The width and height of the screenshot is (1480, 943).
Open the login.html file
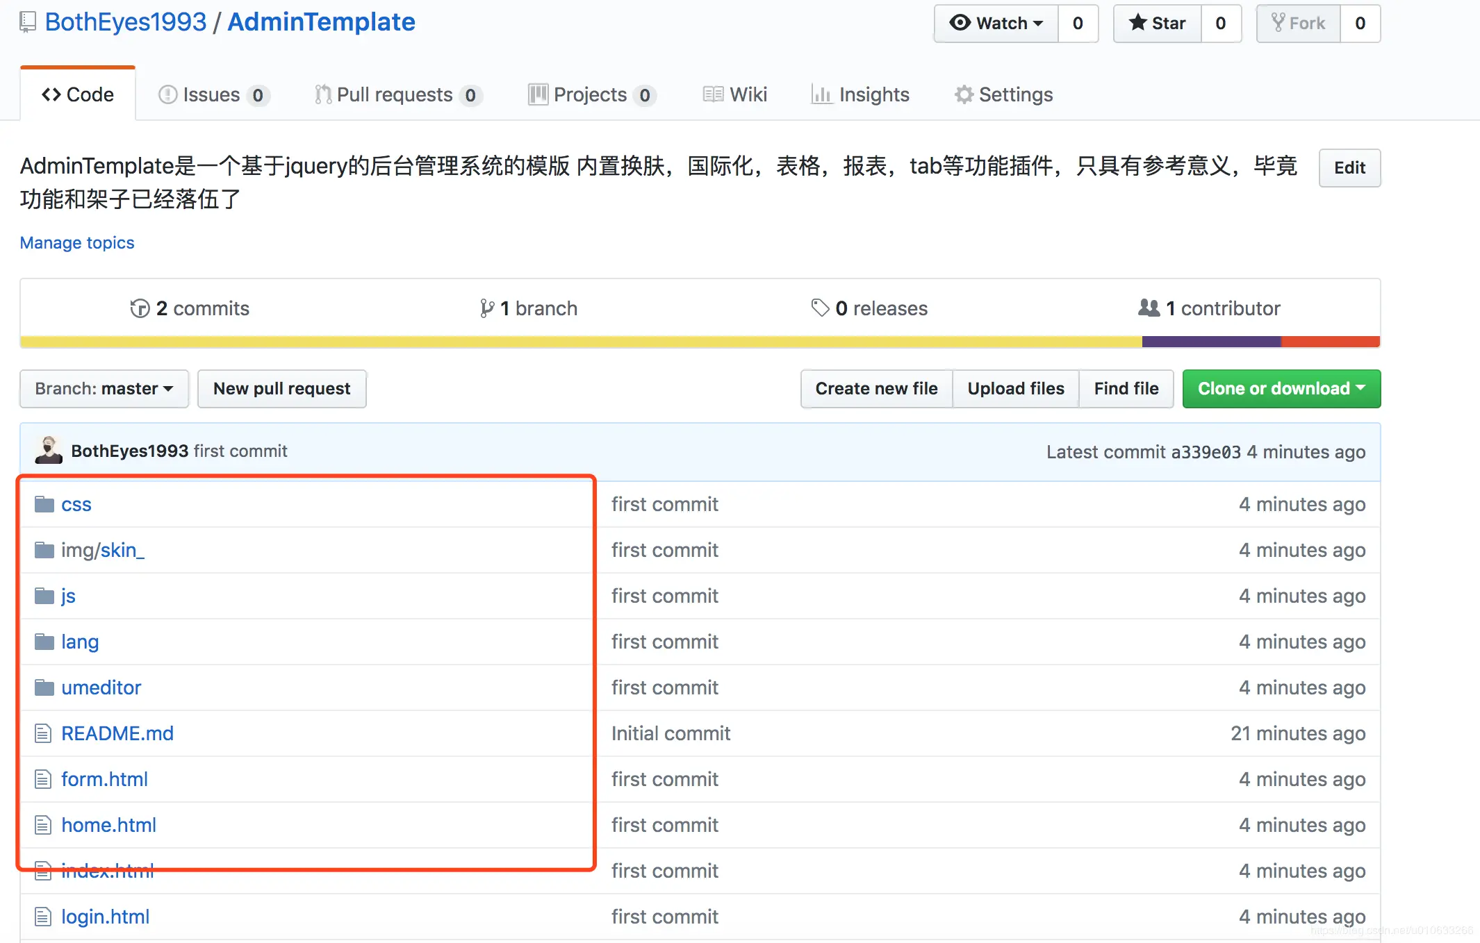point(105,917)
